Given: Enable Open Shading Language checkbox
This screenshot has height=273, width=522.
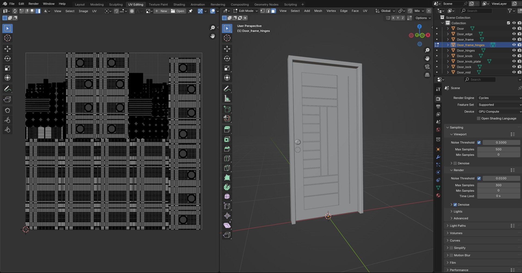Looking at the screenshot, I should pyautogui.click(x=479, y=118).
